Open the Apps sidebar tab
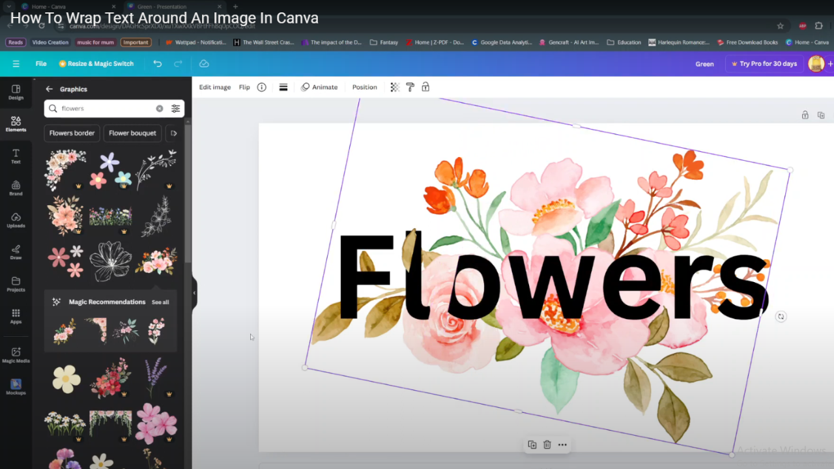 point(16,316)
